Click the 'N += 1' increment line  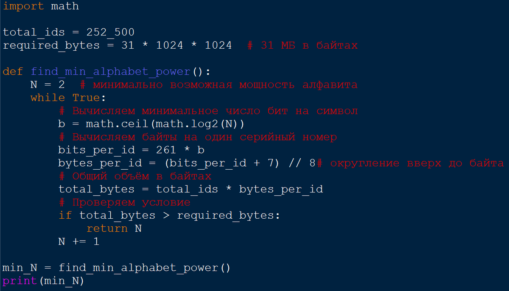click(79, 242)
